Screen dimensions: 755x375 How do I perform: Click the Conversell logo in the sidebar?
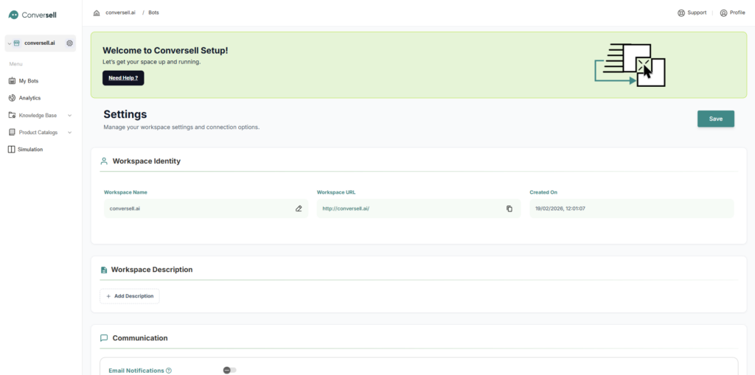pos(32,15)
